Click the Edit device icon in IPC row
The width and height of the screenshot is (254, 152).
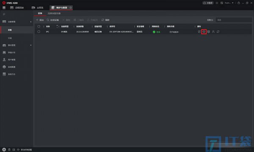coord(199,32)
